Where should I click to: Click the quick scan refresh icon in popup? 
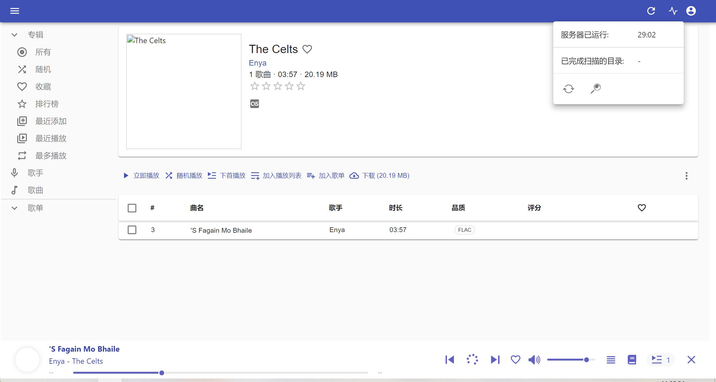pos(568,89)
